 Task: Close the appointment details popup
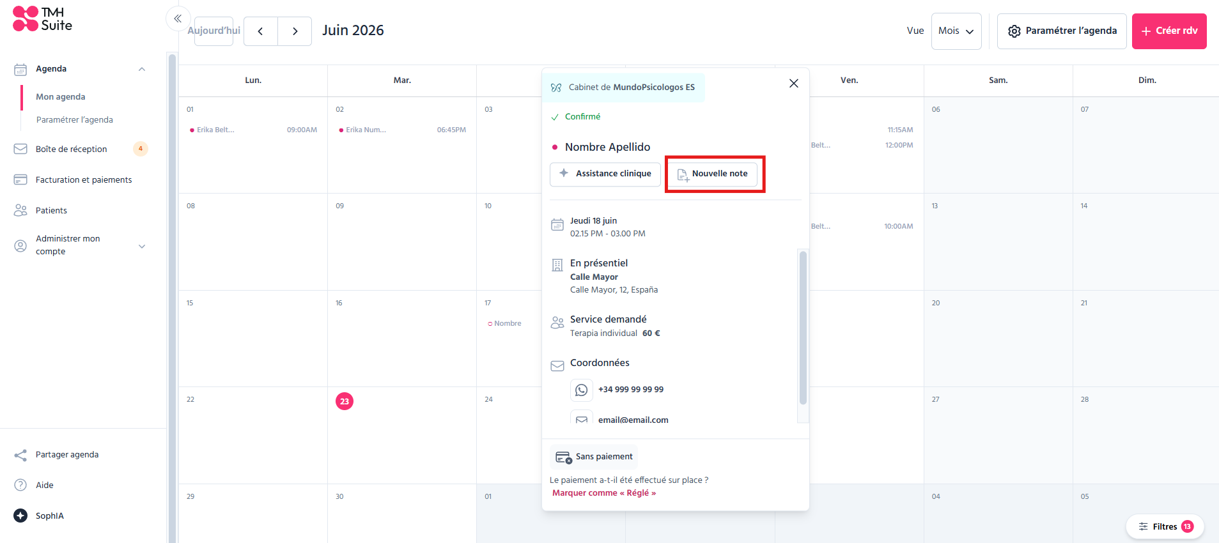794,83
